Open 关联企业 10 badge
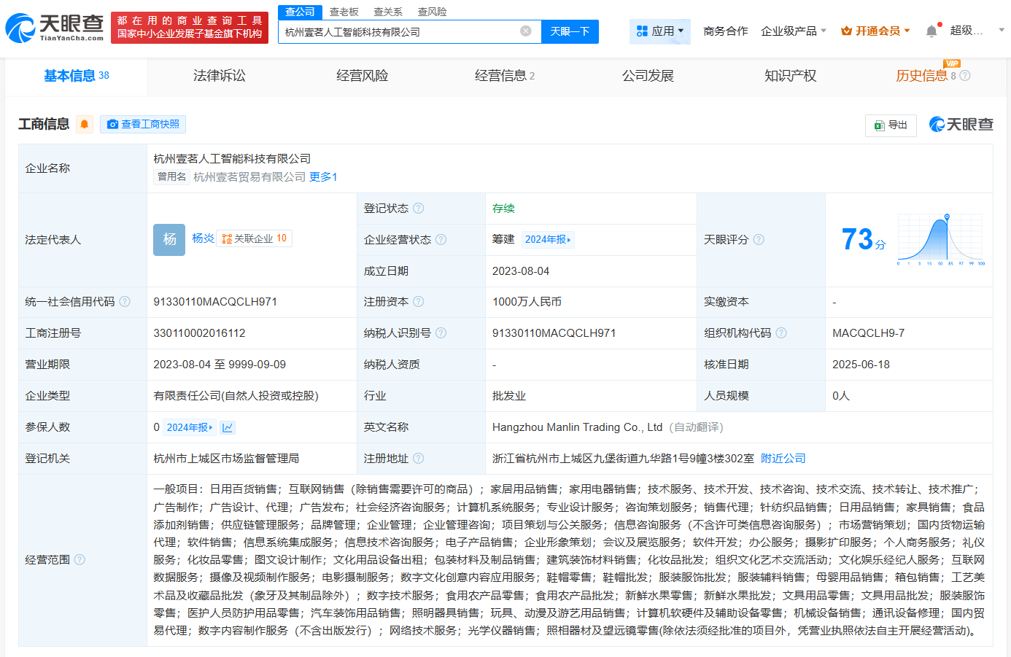The height and width of the screenshot is (657, 1011). [255, 238]
